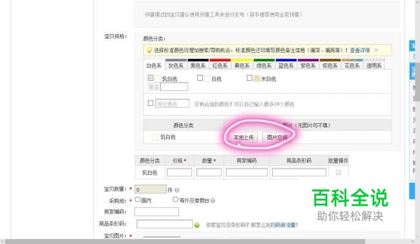Click the 数量 field for 乳白色 row
The width and height of the screenshot is (420, 244).
(x=209, y=172)
